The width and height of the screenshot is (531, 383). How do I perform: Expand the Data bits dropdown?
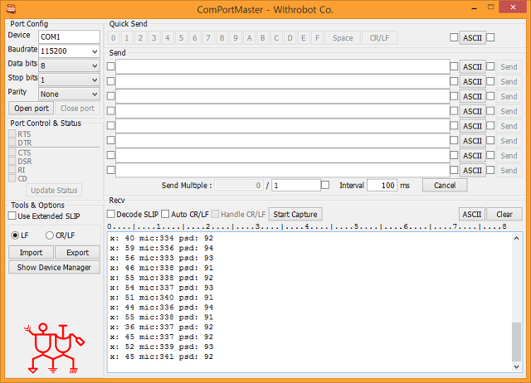pyautogui.click(x=69, y=65)
